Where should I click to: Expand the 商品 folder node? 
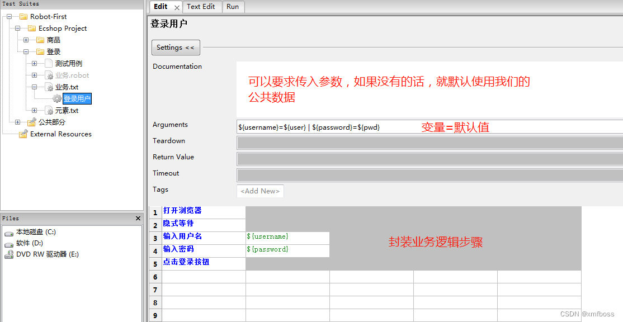[26, 40]
